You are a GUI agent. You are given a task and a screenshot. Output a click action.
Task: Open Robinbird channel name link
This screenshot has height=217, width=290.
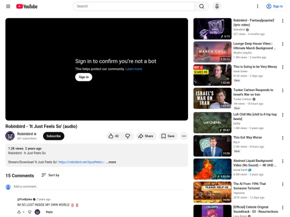25,134
